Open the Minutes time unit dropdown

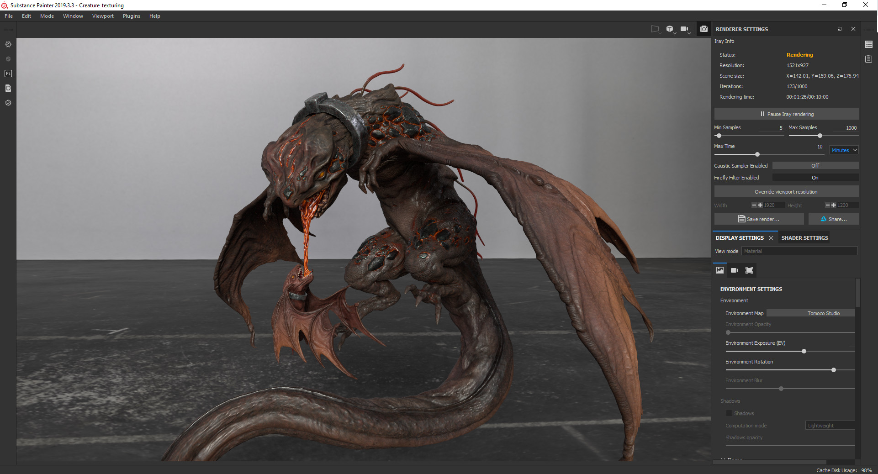[x=844, y=150]
